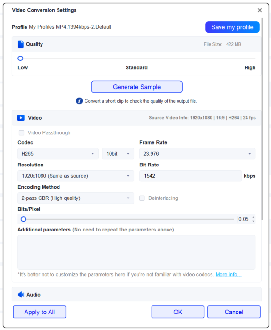Open the More info link
271x330 pixels.
[229, 275]
